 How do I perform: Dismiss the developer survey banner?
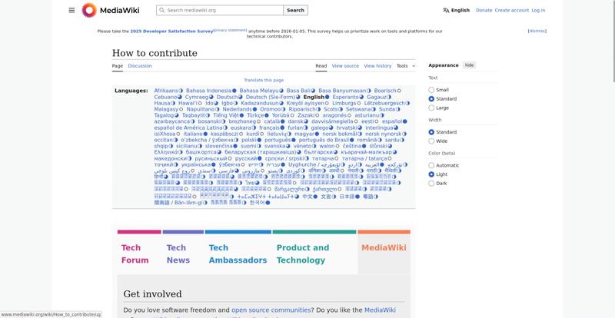click(537, 31)
